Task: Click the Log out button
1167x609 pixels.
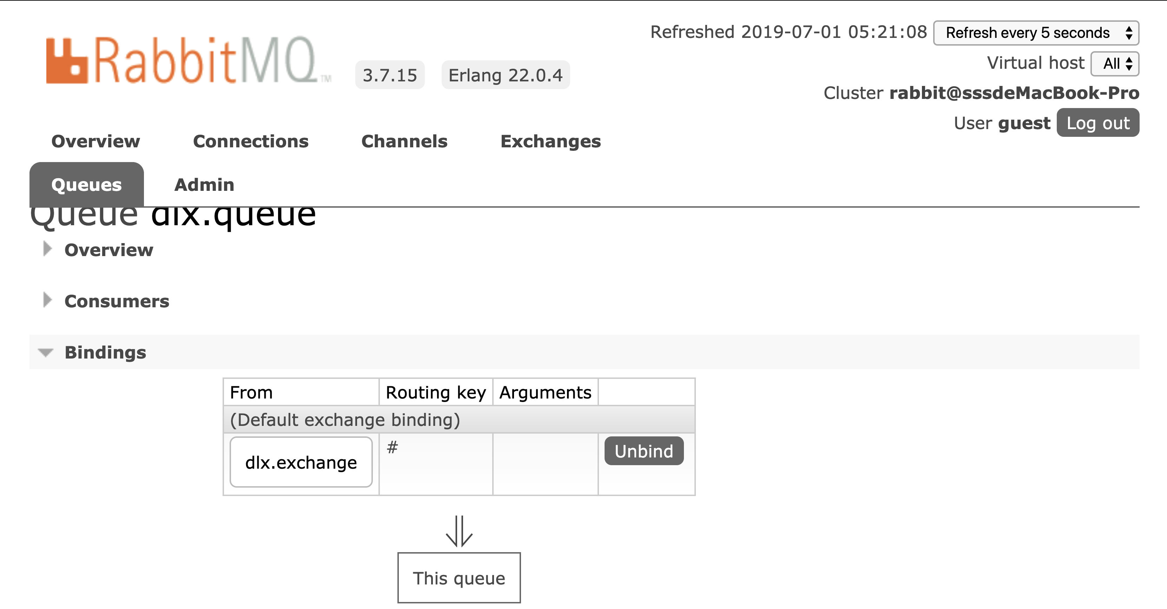Action: 1098,123
